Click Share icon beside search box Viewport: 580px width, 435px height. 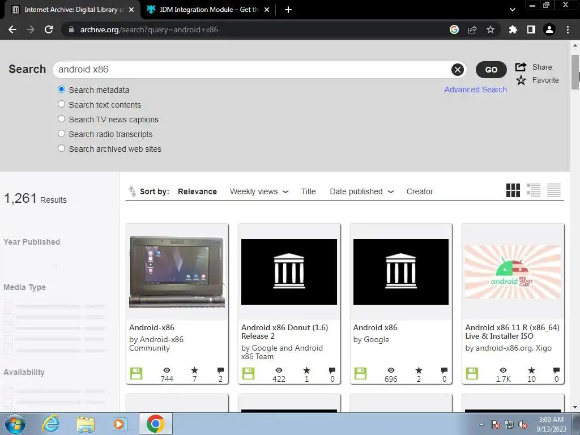[521, 67]
